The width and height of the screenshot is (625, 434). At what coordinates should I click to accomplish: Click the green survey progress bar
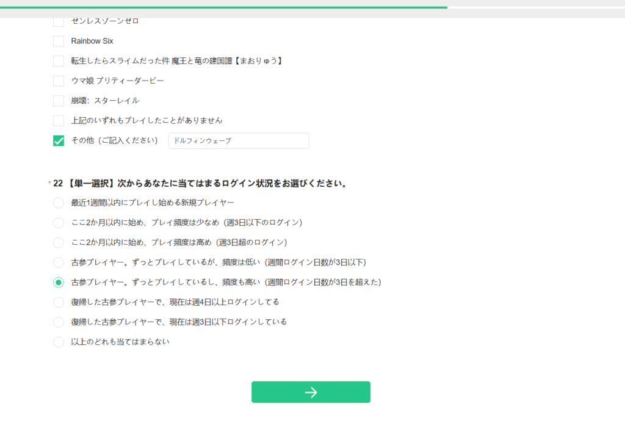[223, 7]
